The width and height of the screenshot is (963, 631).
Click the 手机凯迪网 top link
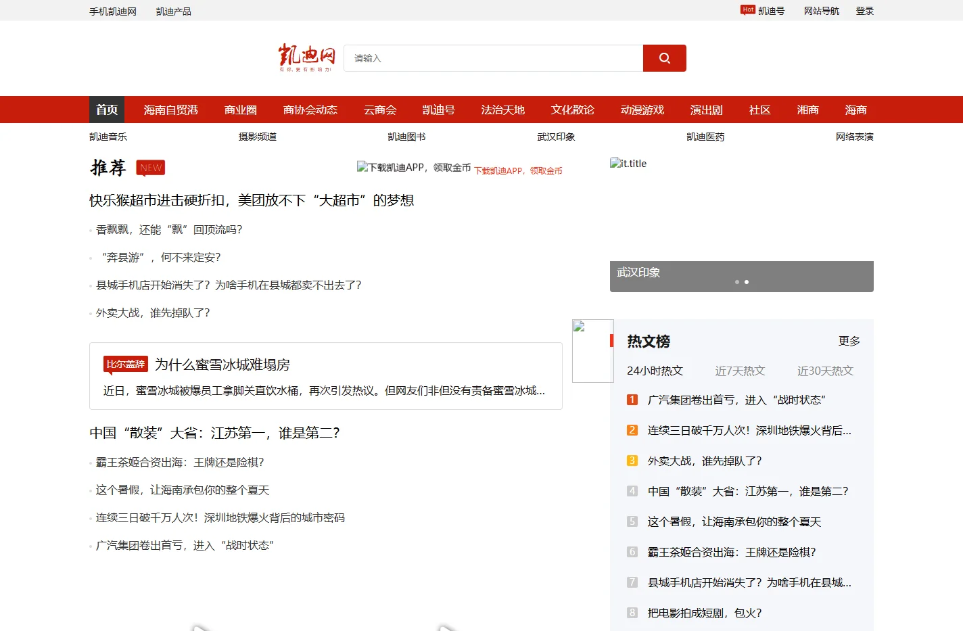coord(113,11)
